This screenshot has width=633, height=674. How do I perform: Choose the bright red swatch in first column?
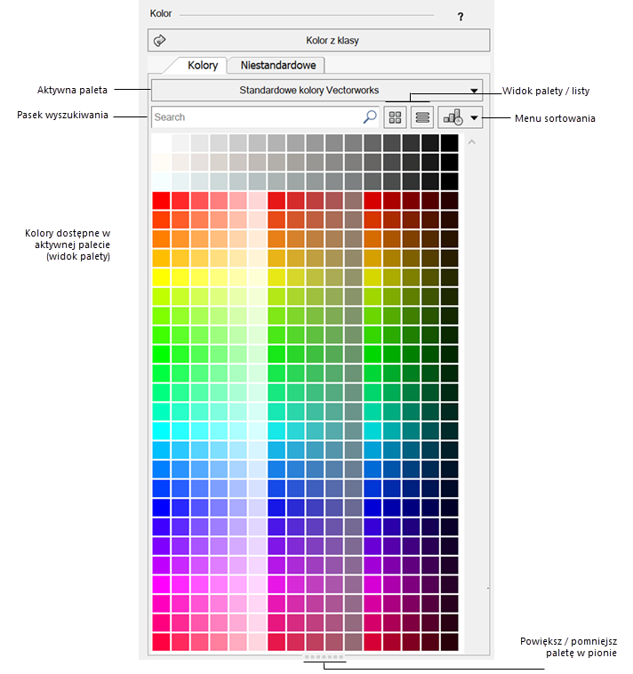(x=161, y=201)
